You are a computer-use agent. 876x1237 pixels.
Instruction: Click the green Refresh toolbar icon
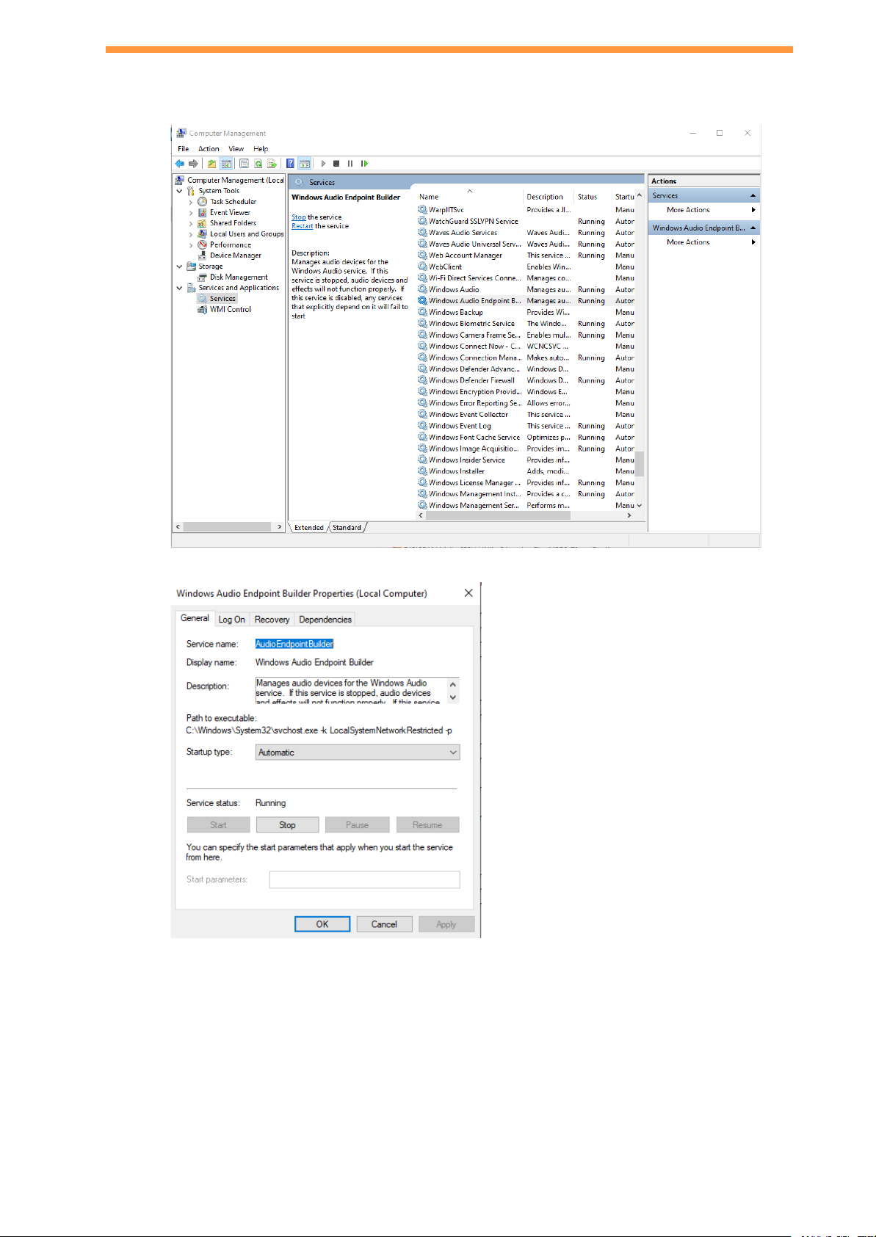point(258,164)
